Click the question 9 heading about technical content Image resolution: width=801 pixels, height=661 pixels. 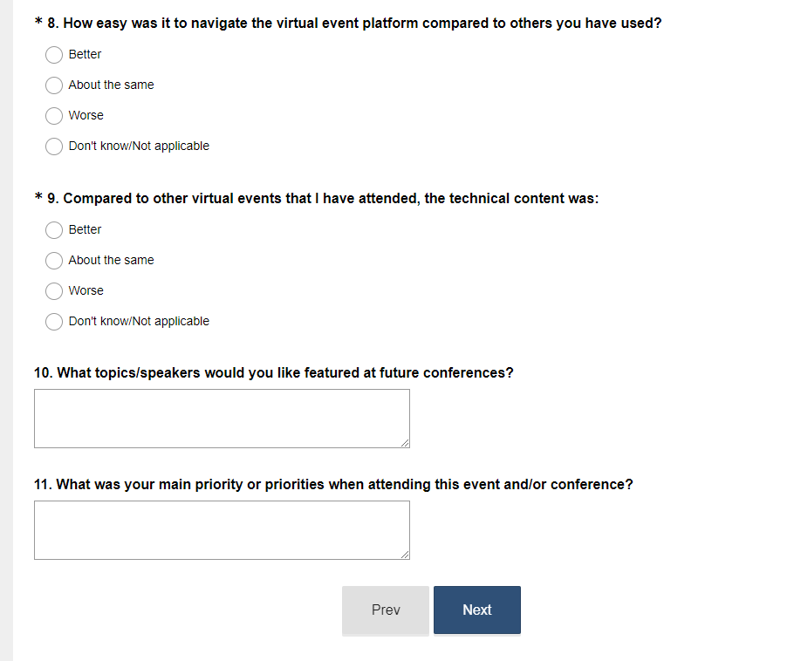323,199
